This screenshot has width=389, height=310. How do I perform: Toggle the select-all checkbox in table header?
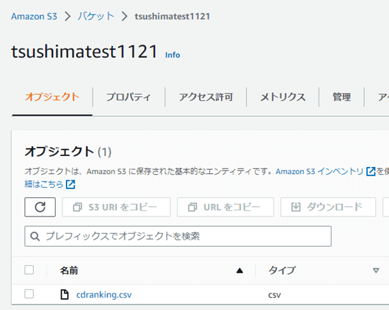click(x=29, y=270)
